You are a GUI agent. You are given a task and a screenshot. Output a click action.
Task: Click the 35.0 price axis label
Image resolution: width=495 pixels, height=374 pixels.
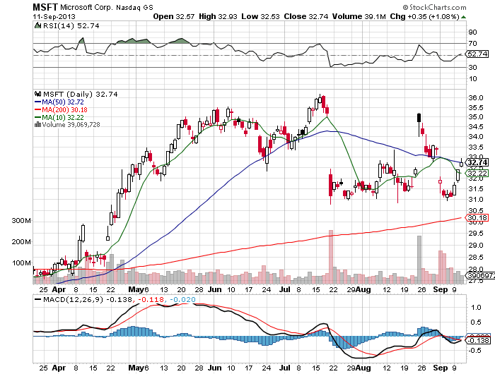tap(476, 117)
